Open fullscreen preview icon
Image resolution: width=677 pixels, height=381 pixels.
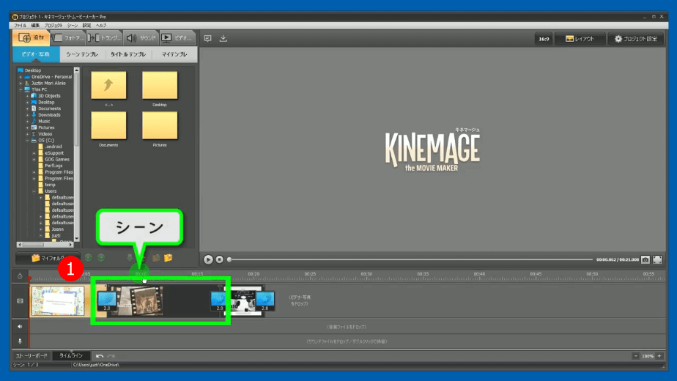(x=657, y=259)
